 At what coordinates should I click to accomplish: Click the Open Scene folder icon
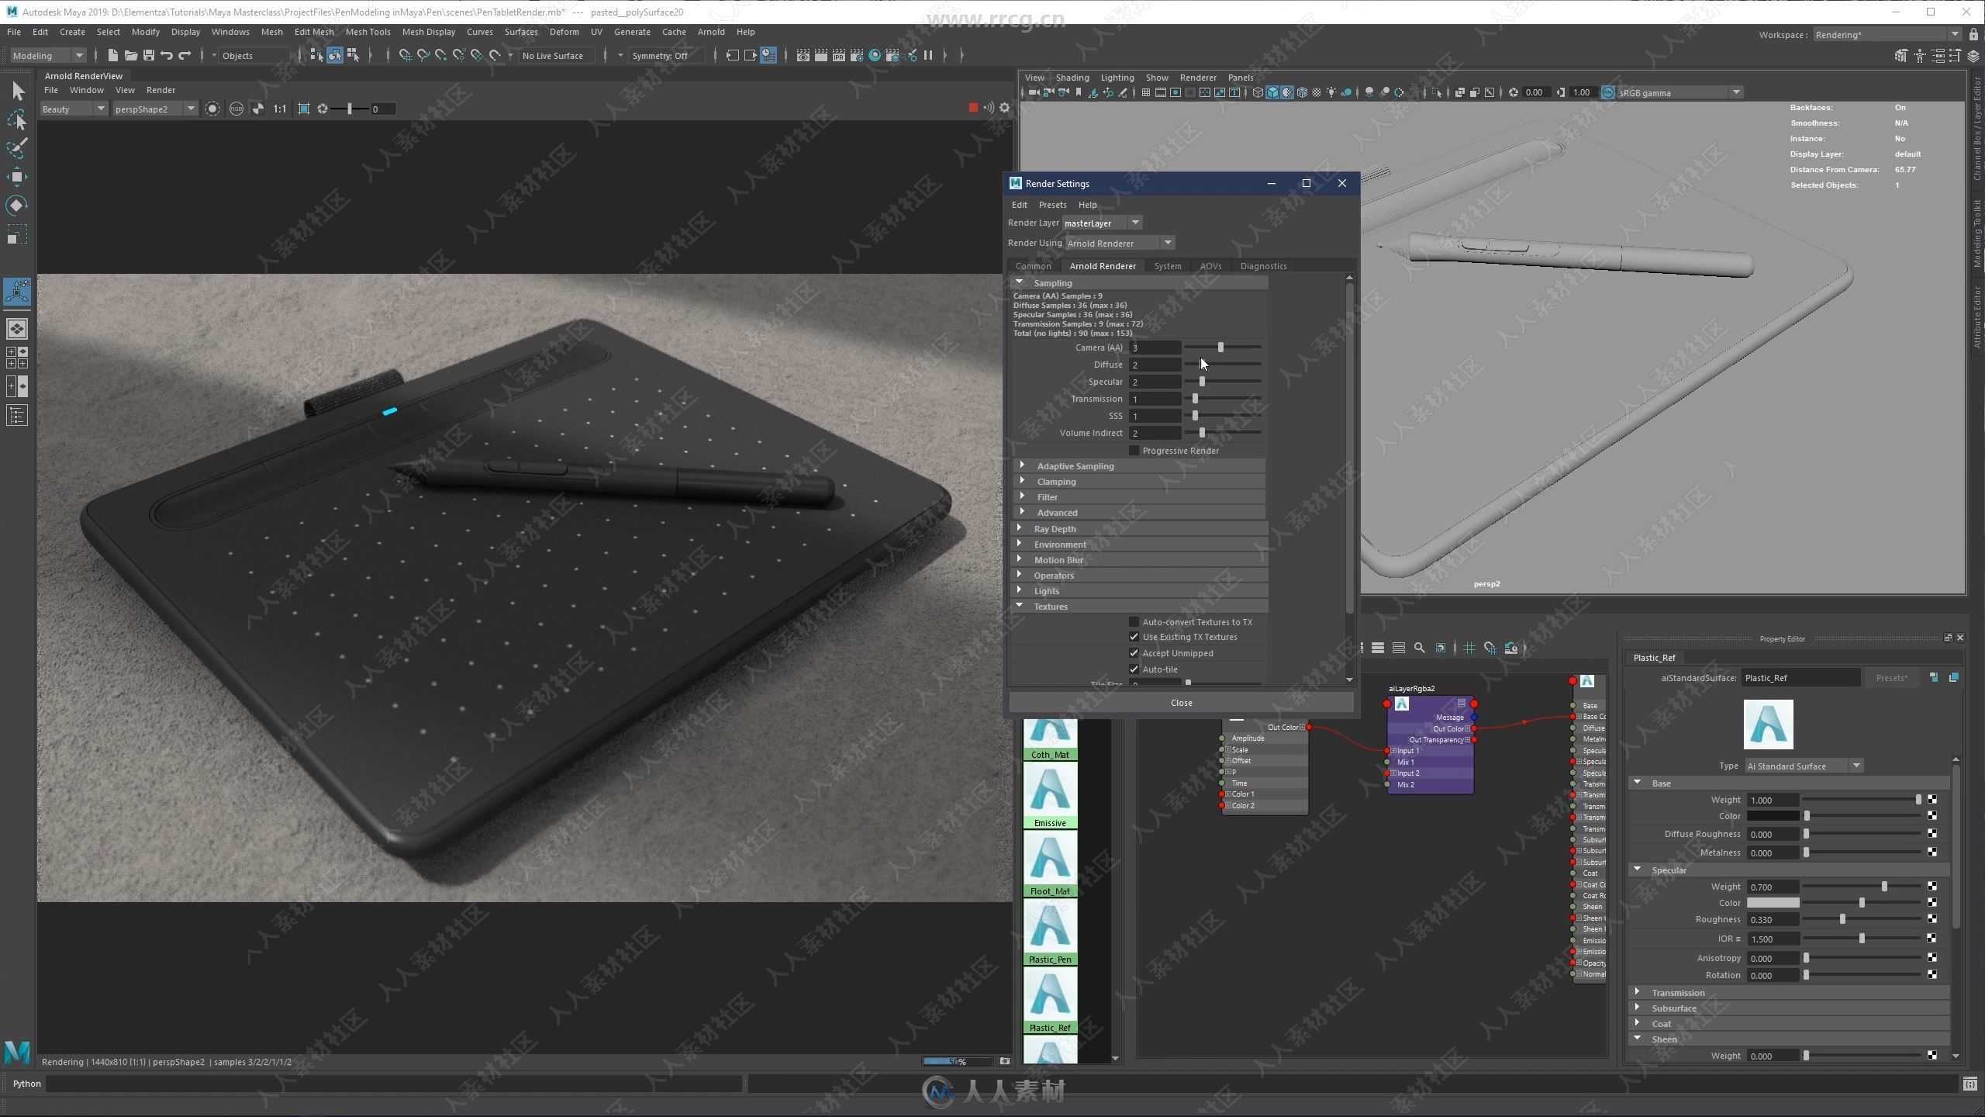click(x=130, y=55)
